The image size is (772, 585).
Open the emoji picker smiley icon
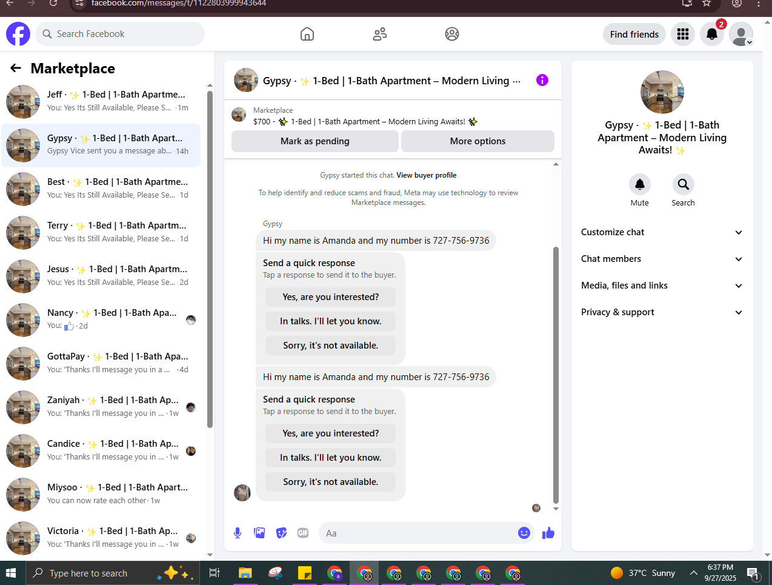coord(524,533)
